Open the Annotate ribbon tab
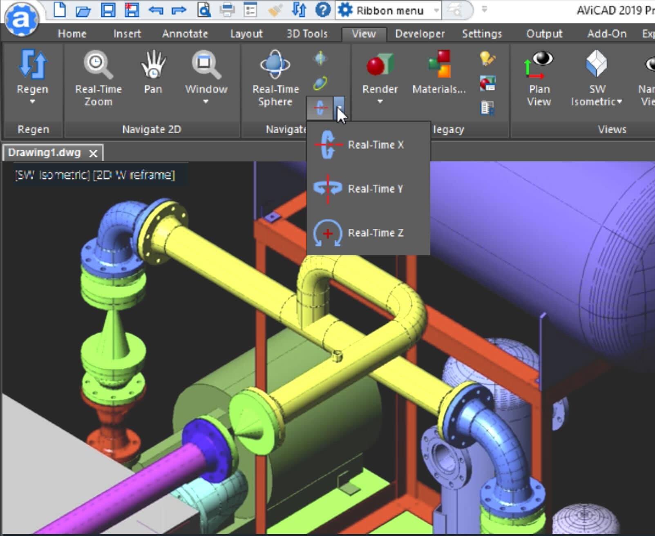Viewport: 655px width, 536px height. pyautogui.click(x=185, y=33)
